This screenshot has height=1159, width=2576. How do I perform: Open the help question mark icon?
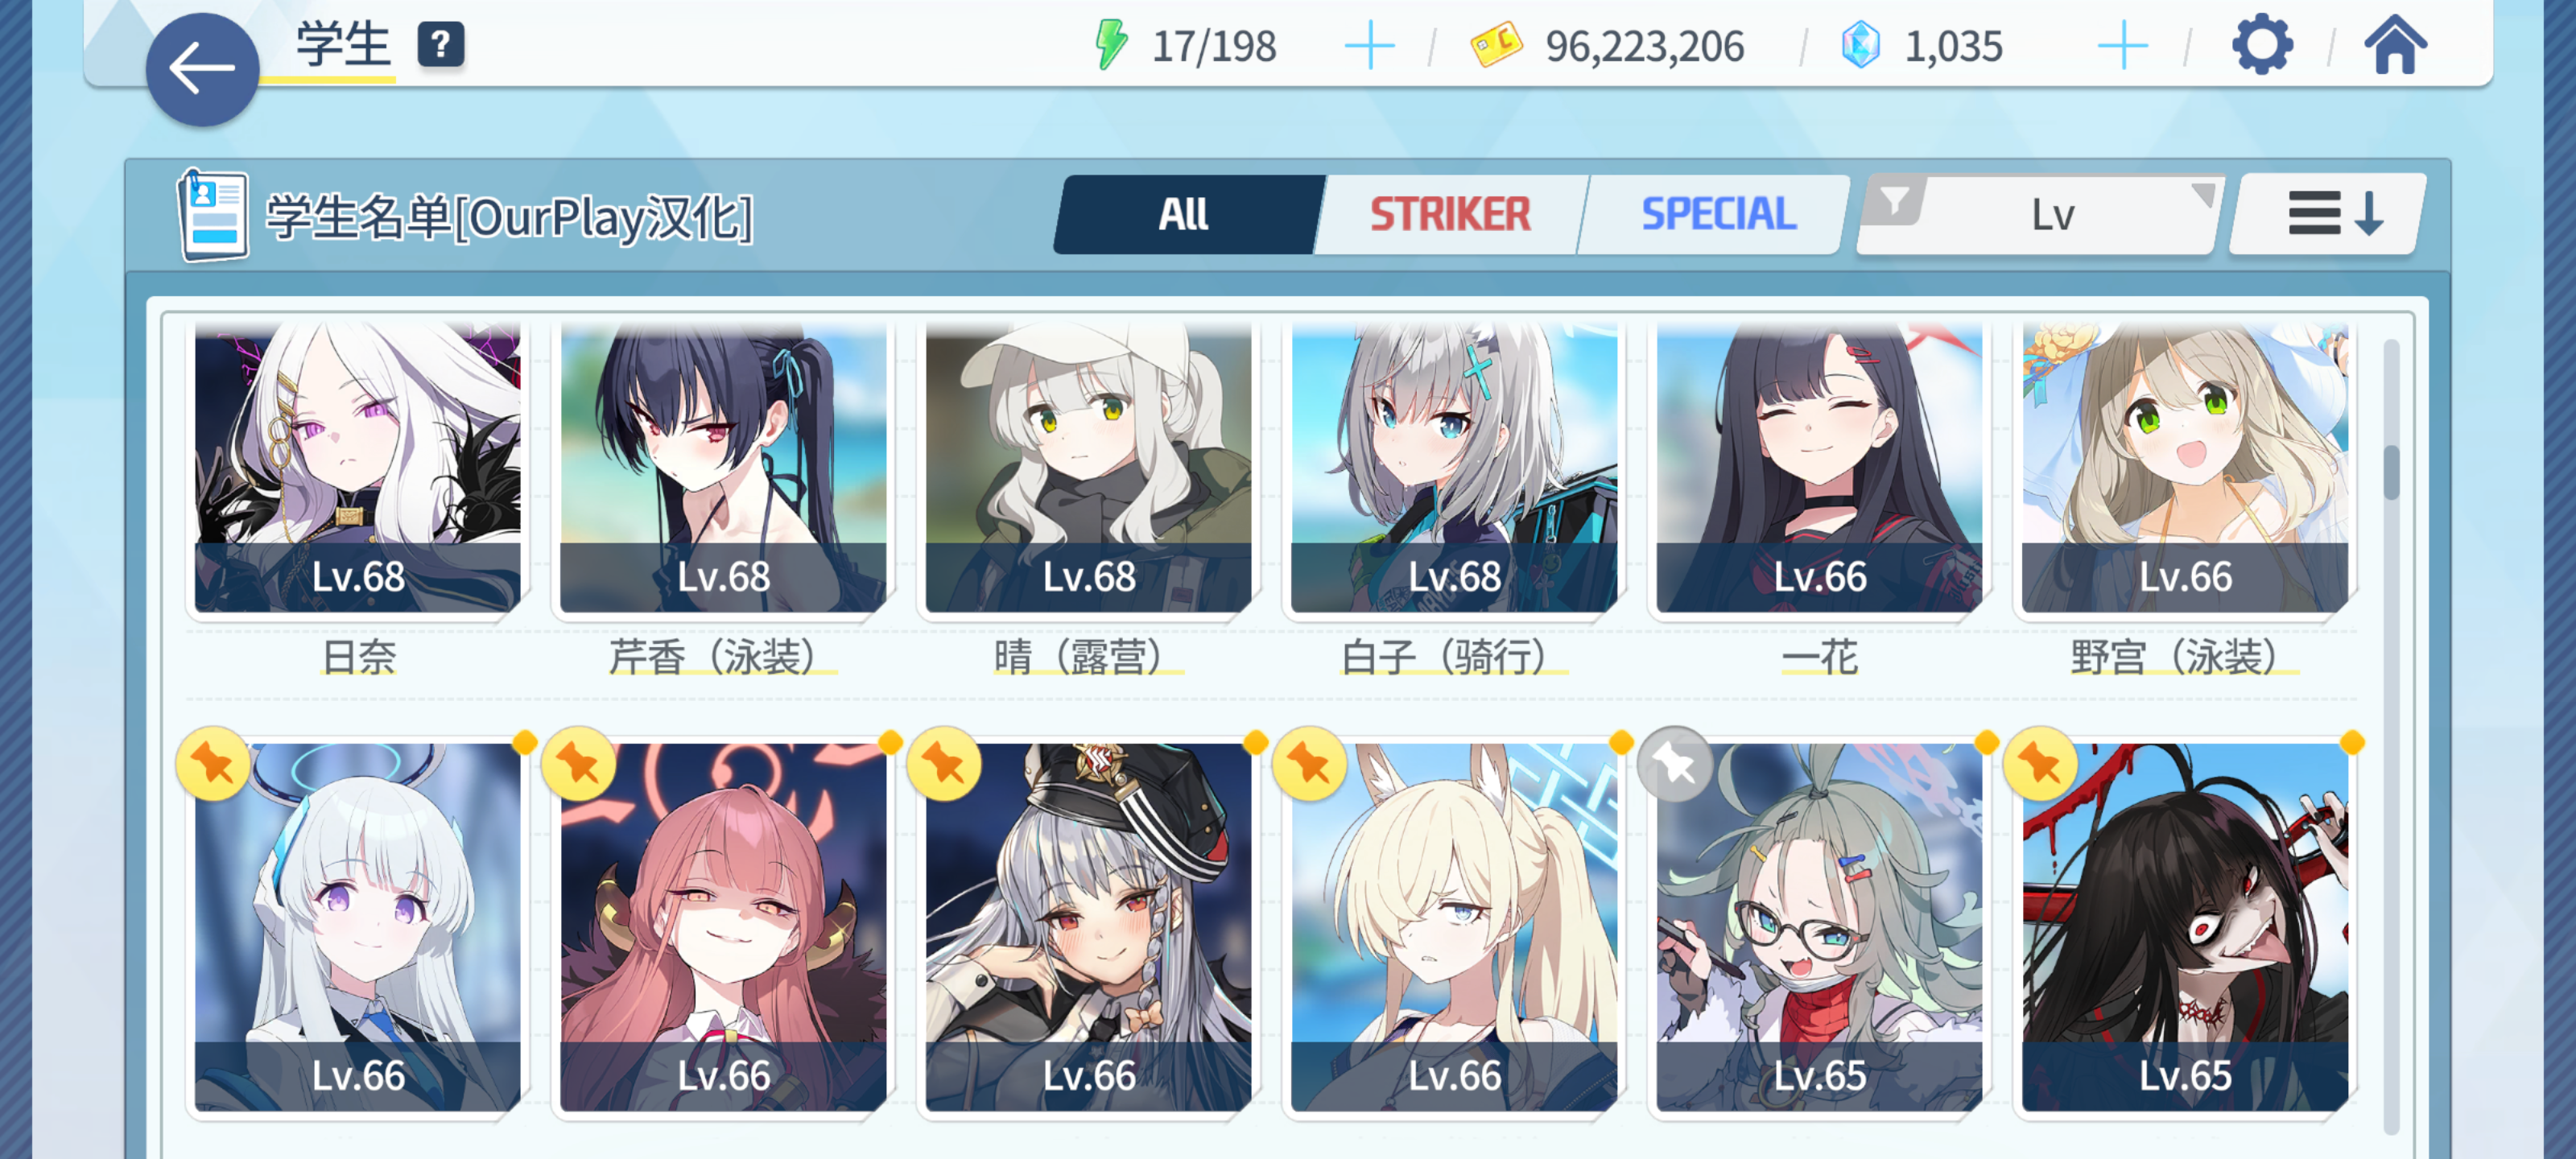tap(441, 45)
